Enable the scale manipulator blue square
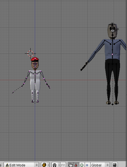 pyautogui.click(x=87, y=165)
